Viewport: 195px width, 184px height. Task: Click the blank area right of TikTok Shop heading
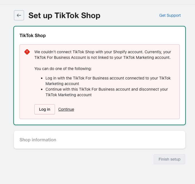117,35
